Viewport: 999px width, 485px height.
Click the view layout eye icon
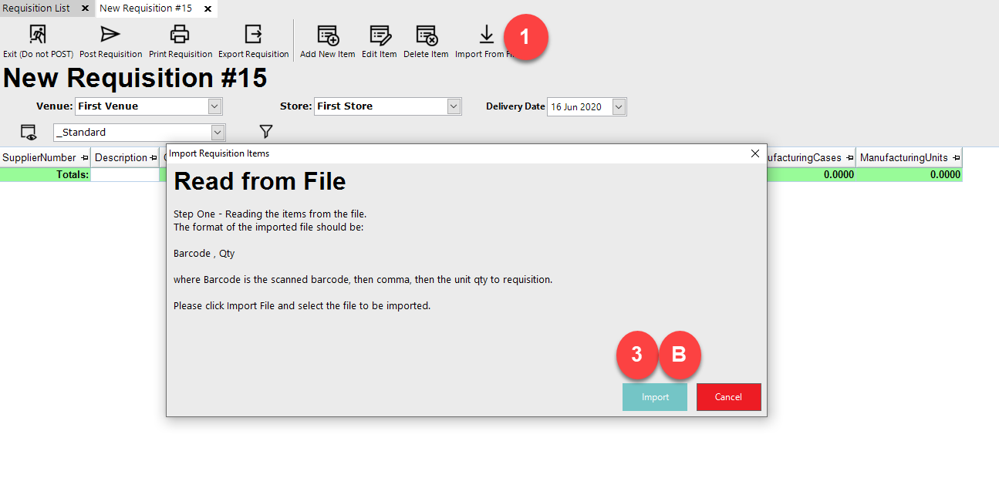pos(29,132)
